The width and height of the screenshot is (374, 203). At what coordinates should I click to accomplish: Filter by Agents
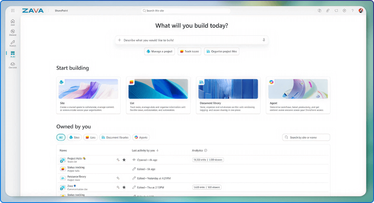pyautogui.click(x=141, y=138)
